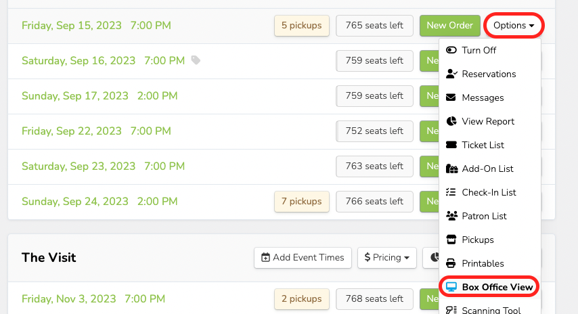Click the Pickups store icon
578x314 pixels.
click(x=451, y=240)
